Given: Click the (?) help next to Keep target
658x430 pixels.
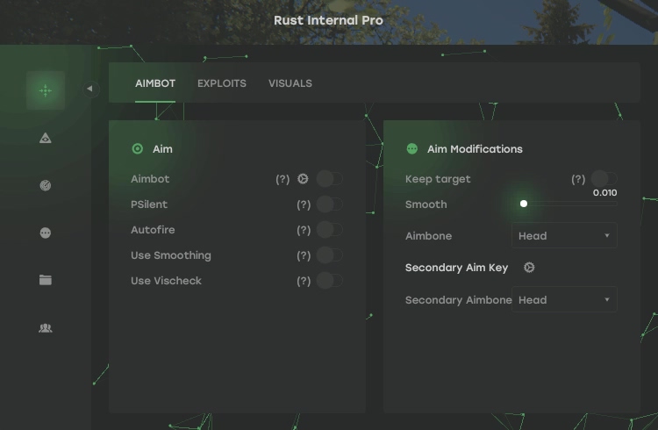Looking at the screenshot, I should point(578,179).
